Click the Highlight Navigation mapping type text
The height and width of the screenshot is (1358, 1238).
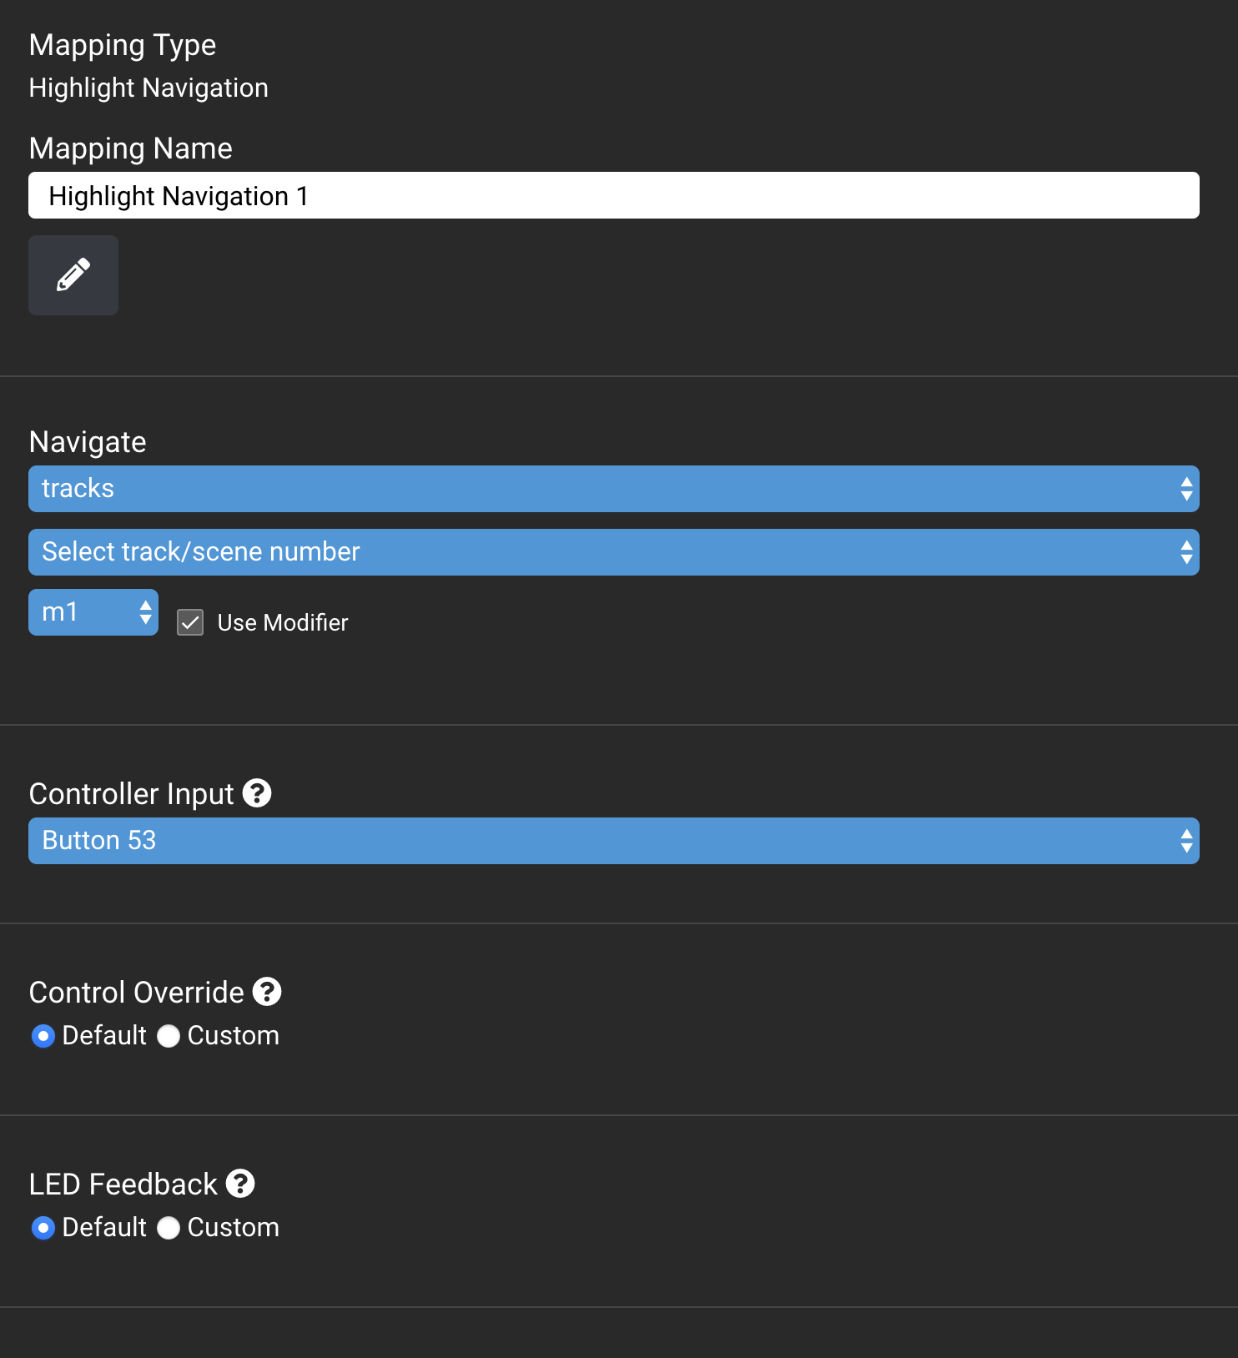[148, 88]
